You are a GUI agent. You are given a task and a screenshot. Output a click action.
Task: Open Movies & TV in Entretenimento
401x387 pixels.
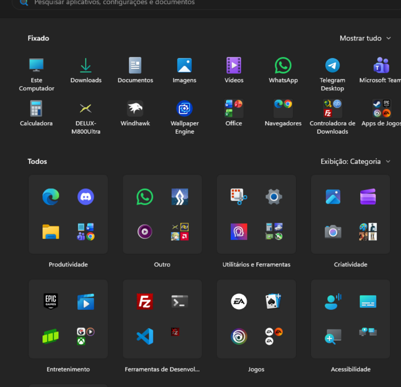point(86,301)
